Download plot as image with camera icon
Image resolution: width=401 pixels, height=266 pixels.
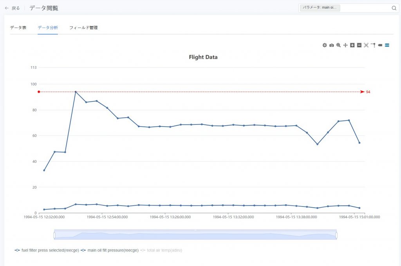331,45
